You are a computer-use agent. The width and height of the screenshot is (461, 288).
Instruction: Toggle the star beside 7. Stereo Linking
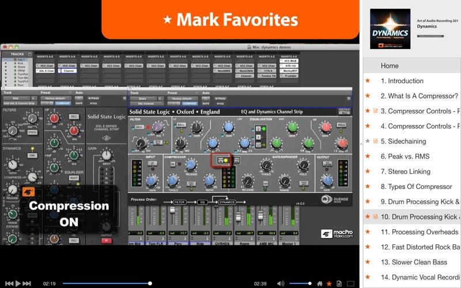[368, 171]
